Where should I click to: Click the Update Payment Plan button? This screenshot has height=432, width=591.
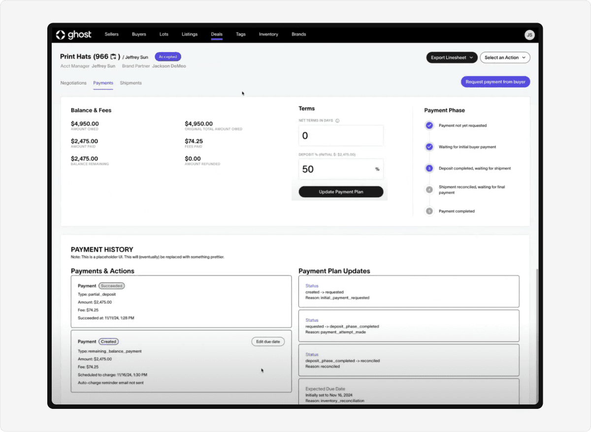pyautogui.click(x=341, y=192)
